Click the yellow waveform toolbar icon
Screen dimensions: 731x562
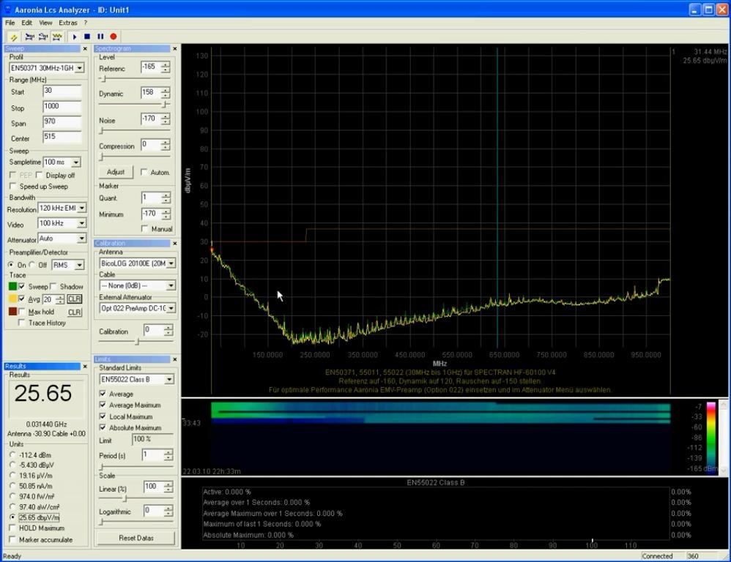pos(57,37)
